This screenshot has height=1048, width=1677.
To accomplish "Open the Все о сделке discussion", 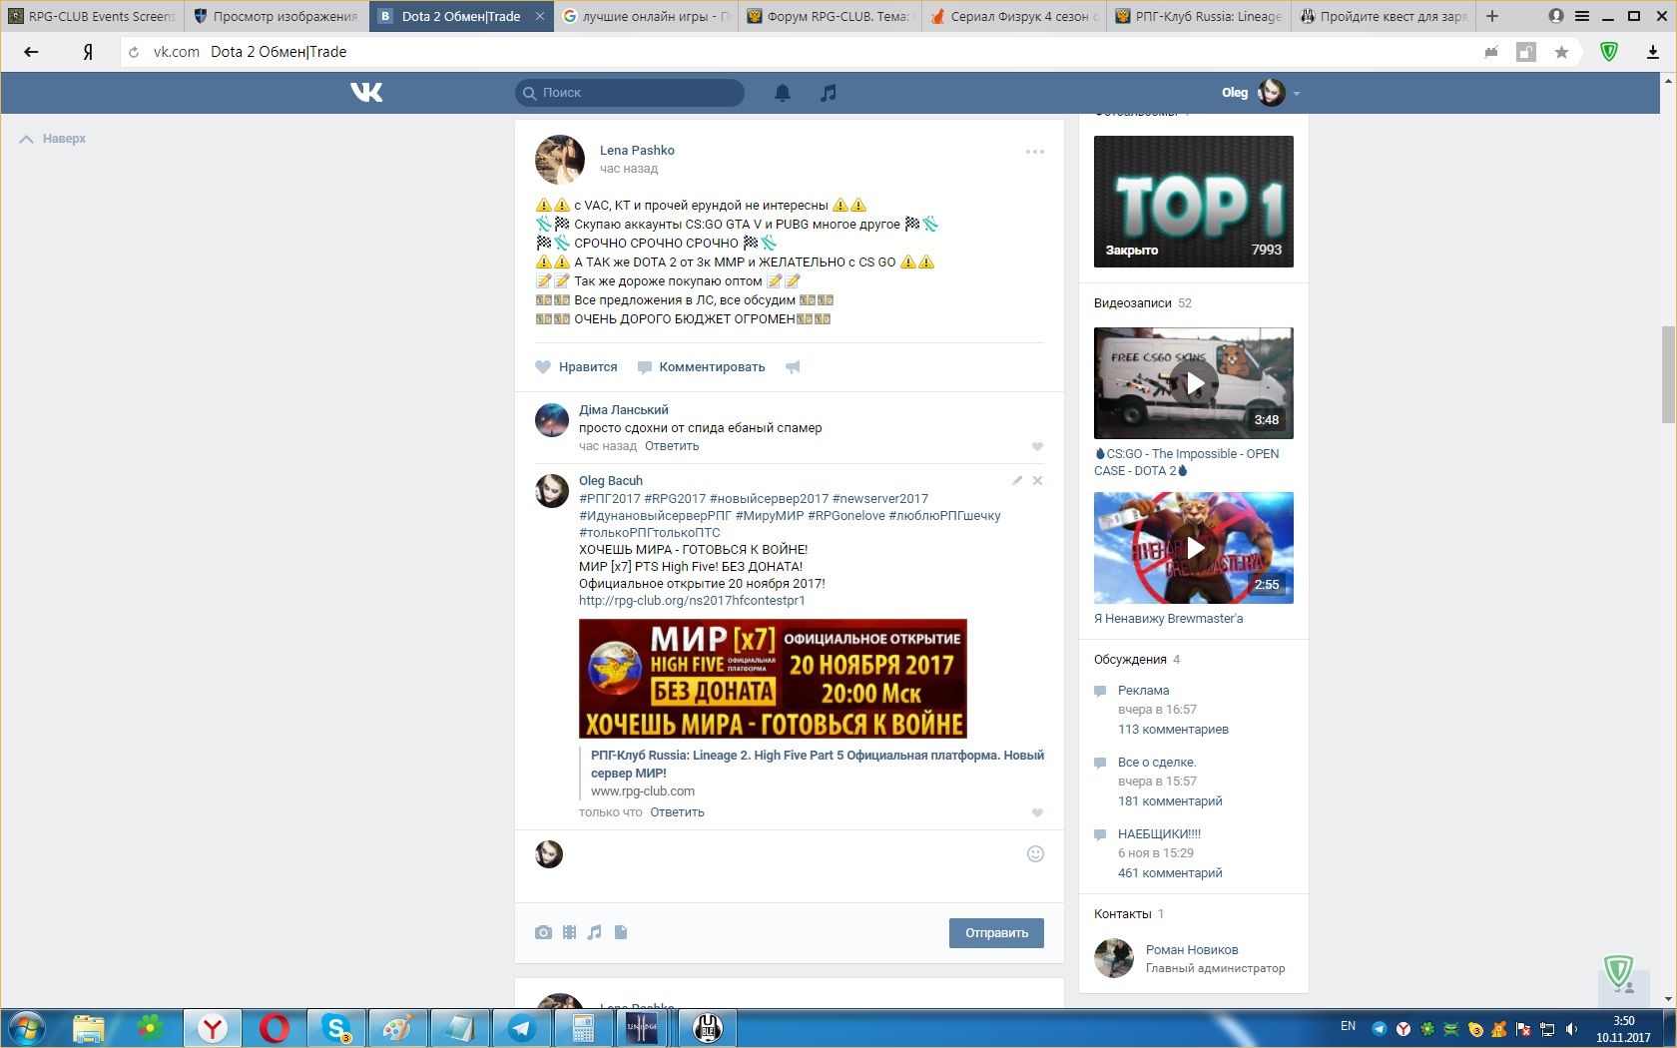I will pos(1157,763).
